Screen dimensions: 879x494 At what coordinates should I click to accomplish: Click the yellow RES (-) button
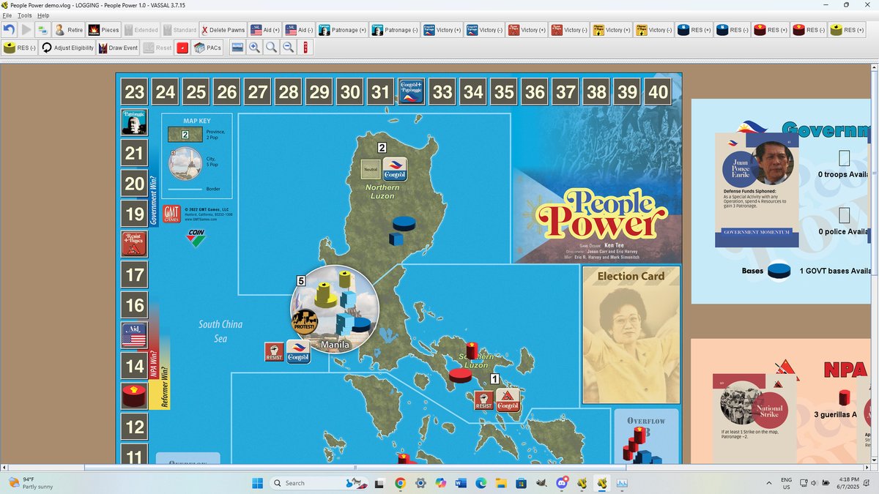coord(19,48)
